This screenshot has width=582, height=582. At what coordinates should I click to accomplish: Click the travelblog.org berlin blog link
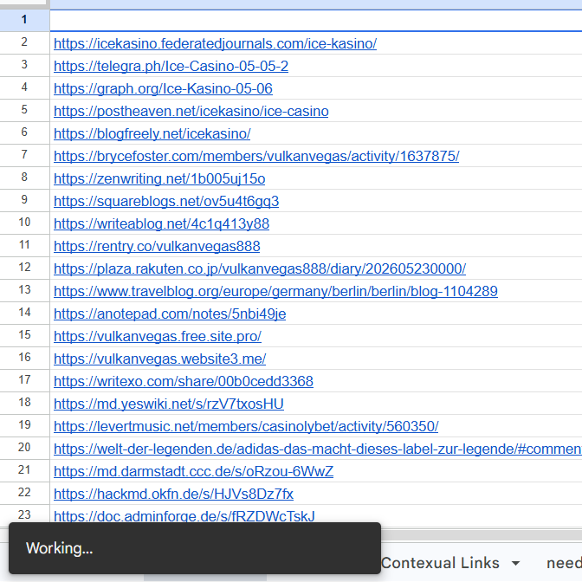[275, 291]
